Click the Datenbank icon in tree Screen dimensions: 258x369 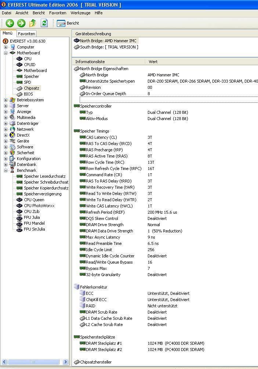[x=12, y=164]
